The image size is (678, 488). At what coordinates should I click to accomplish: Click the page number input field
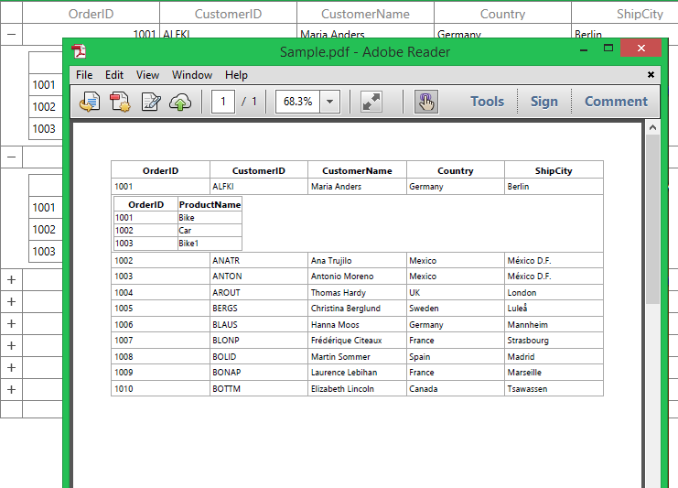pos(223,102)
